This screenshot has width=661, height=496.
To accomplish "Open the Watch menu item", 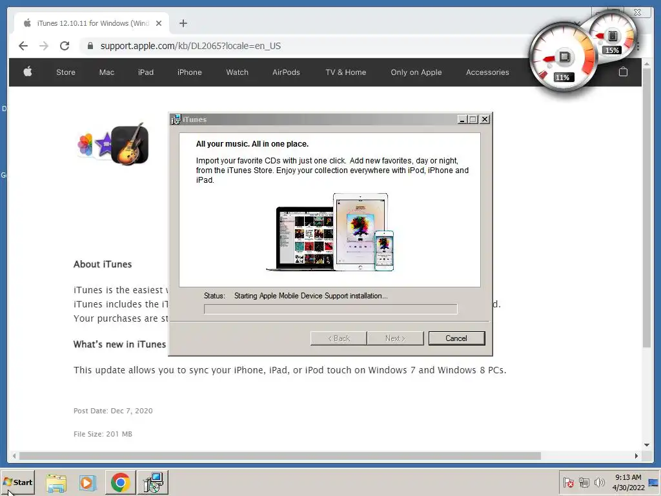I will point(238,72).
